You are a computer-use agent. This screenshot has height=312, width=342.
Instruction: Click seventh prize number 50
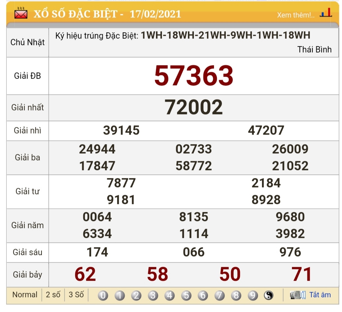coord(230,274)
